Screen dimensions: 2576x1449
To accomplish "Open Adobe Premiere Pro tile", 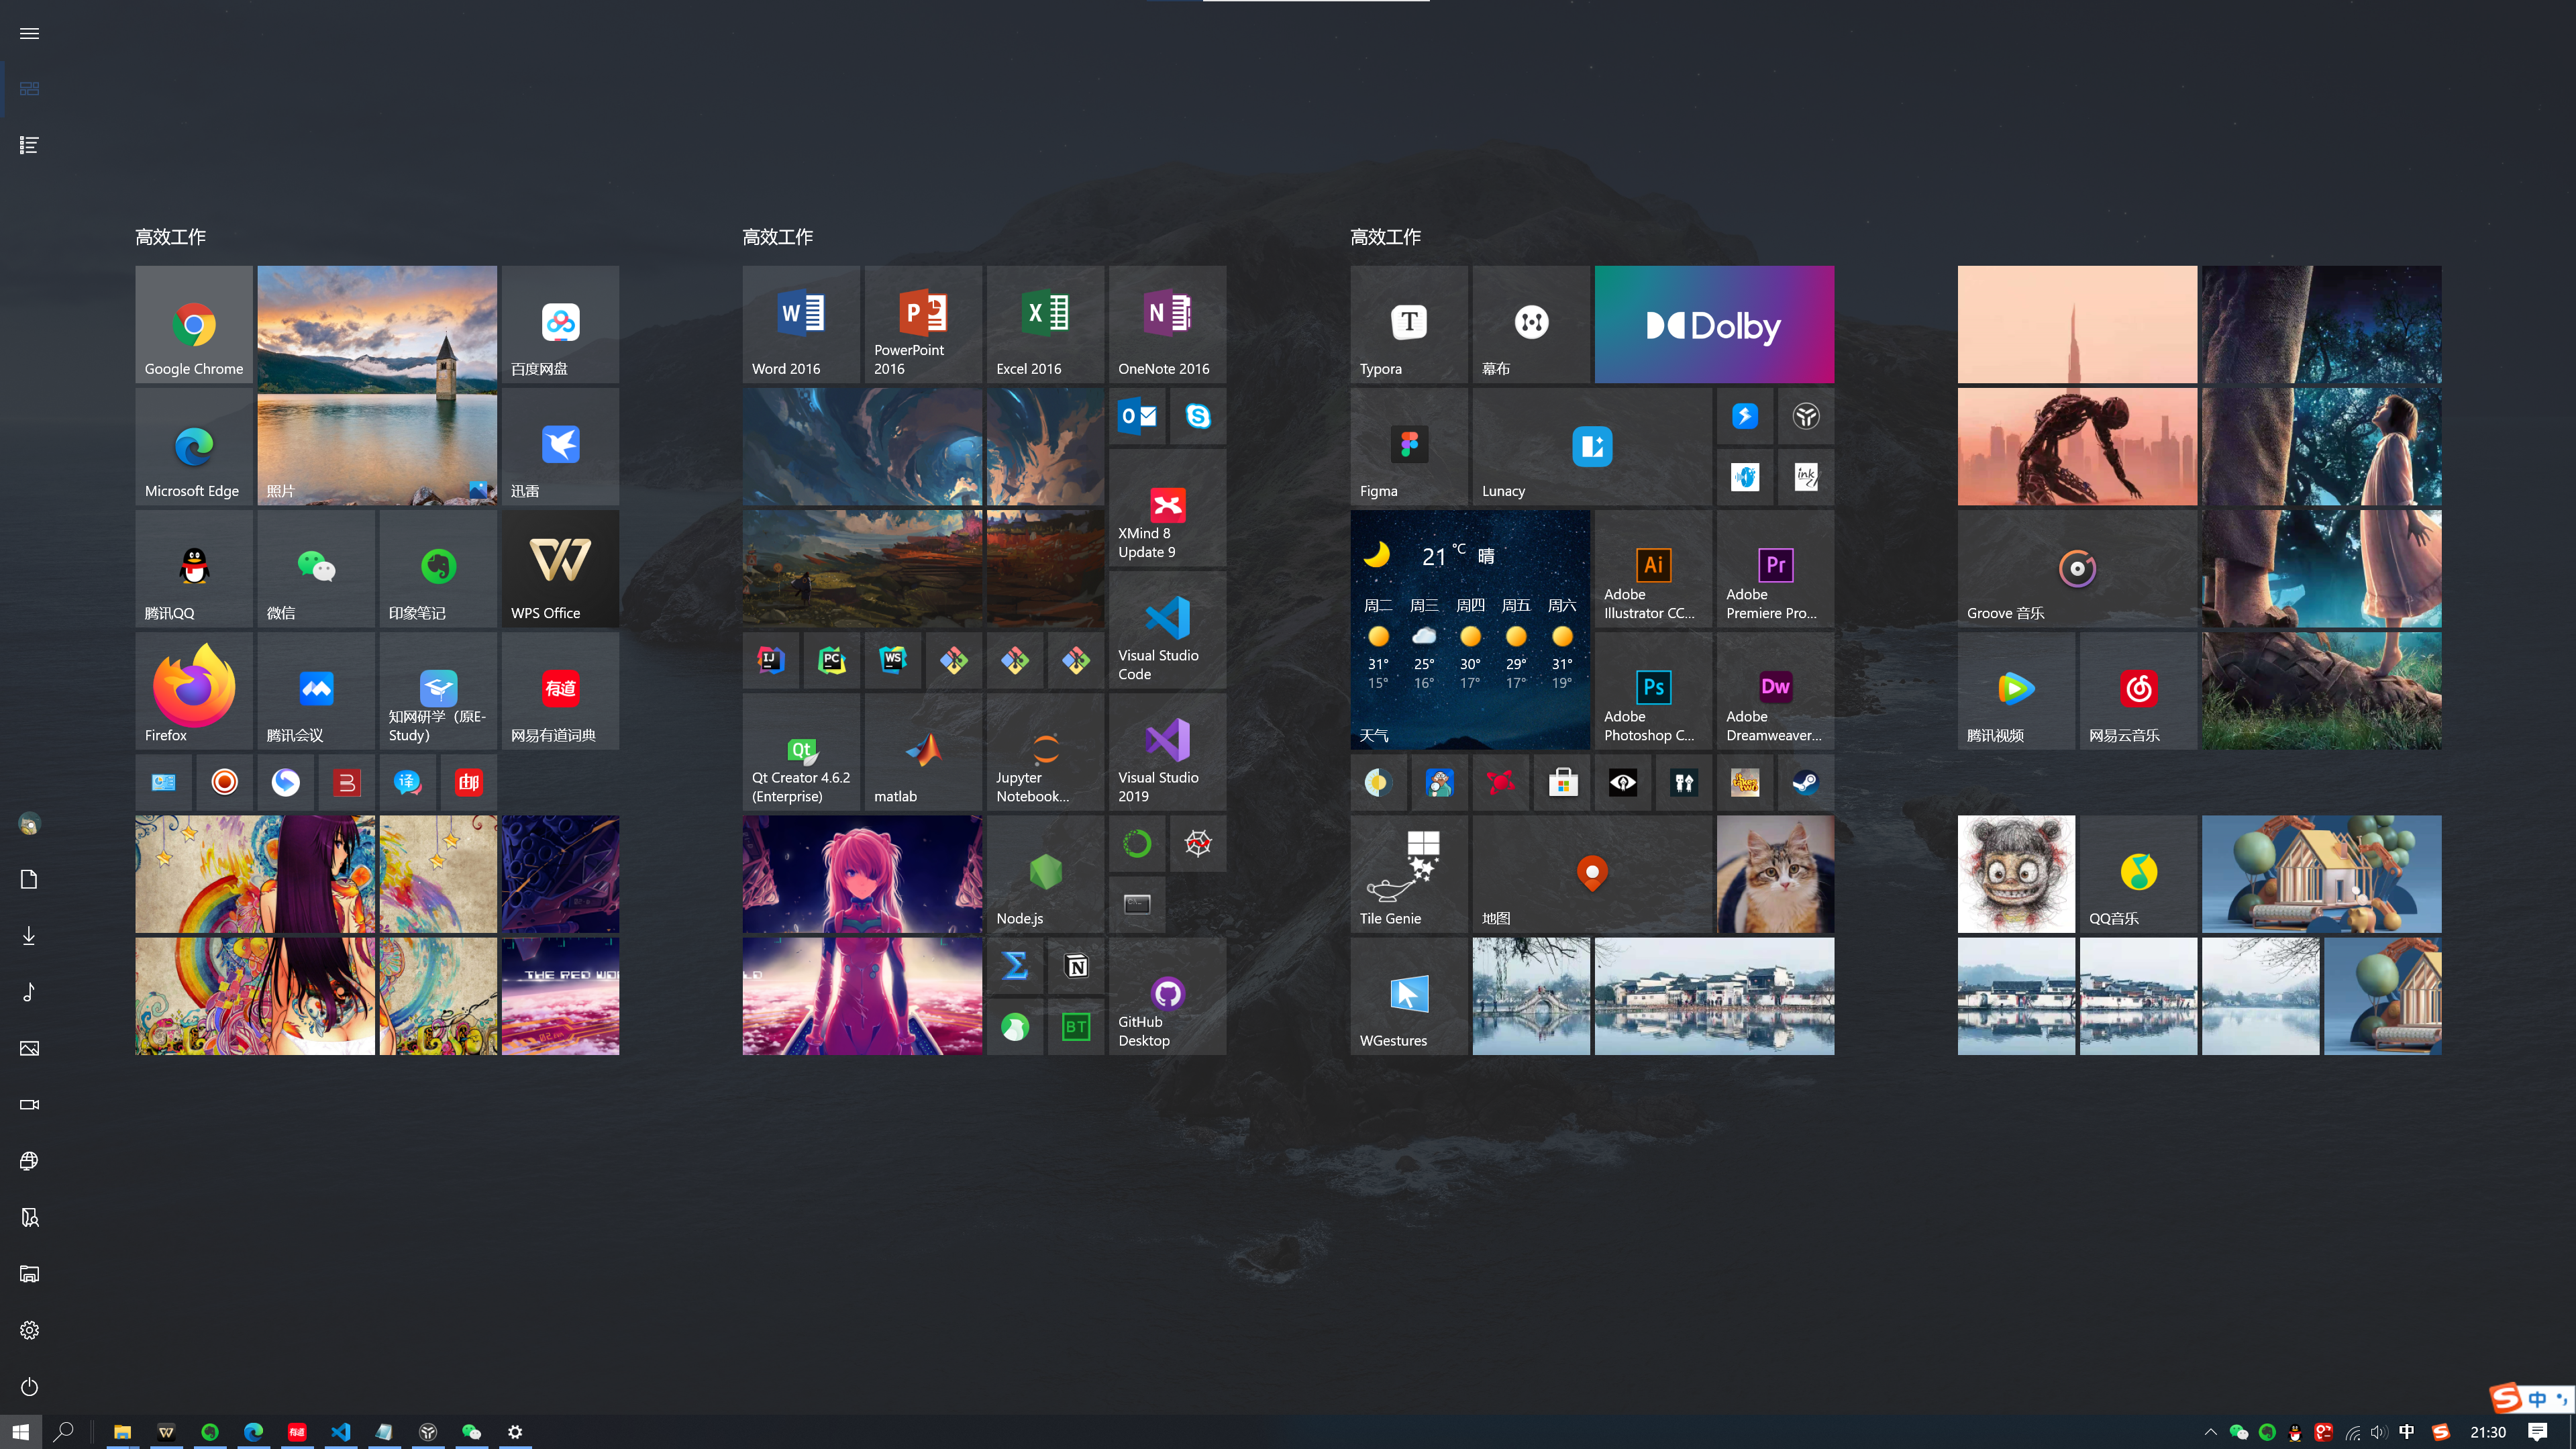I will (1775, 569).
